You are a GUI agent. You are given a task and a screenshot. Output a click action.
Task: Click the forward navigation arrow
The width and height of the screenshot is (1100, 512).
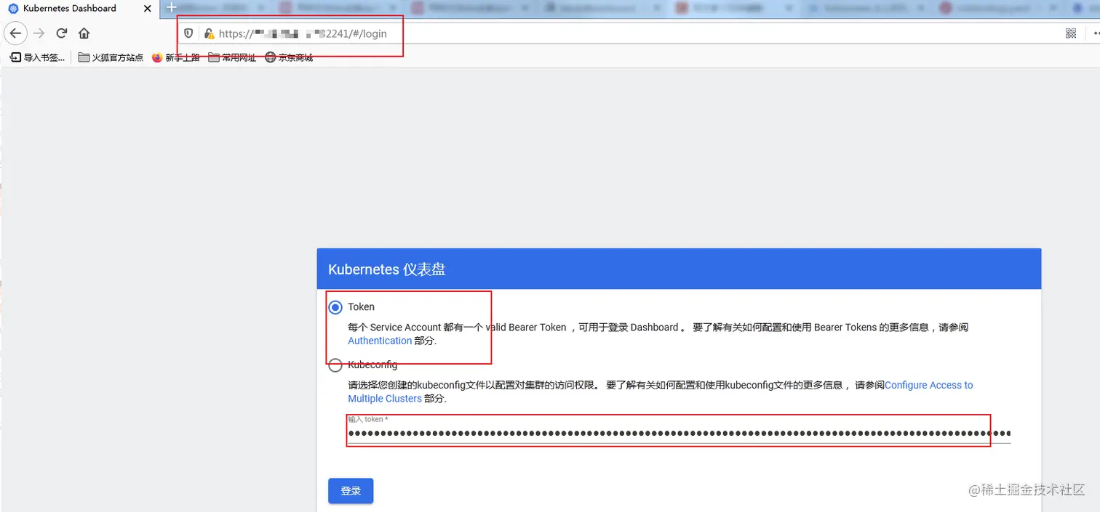[x=39, y=33]
